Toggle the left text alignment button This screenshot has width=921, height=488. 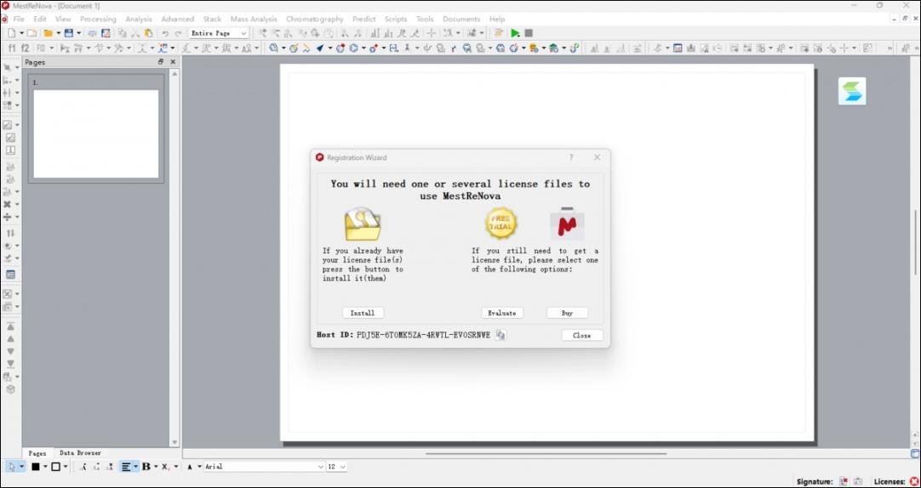(x=126, y=467)
